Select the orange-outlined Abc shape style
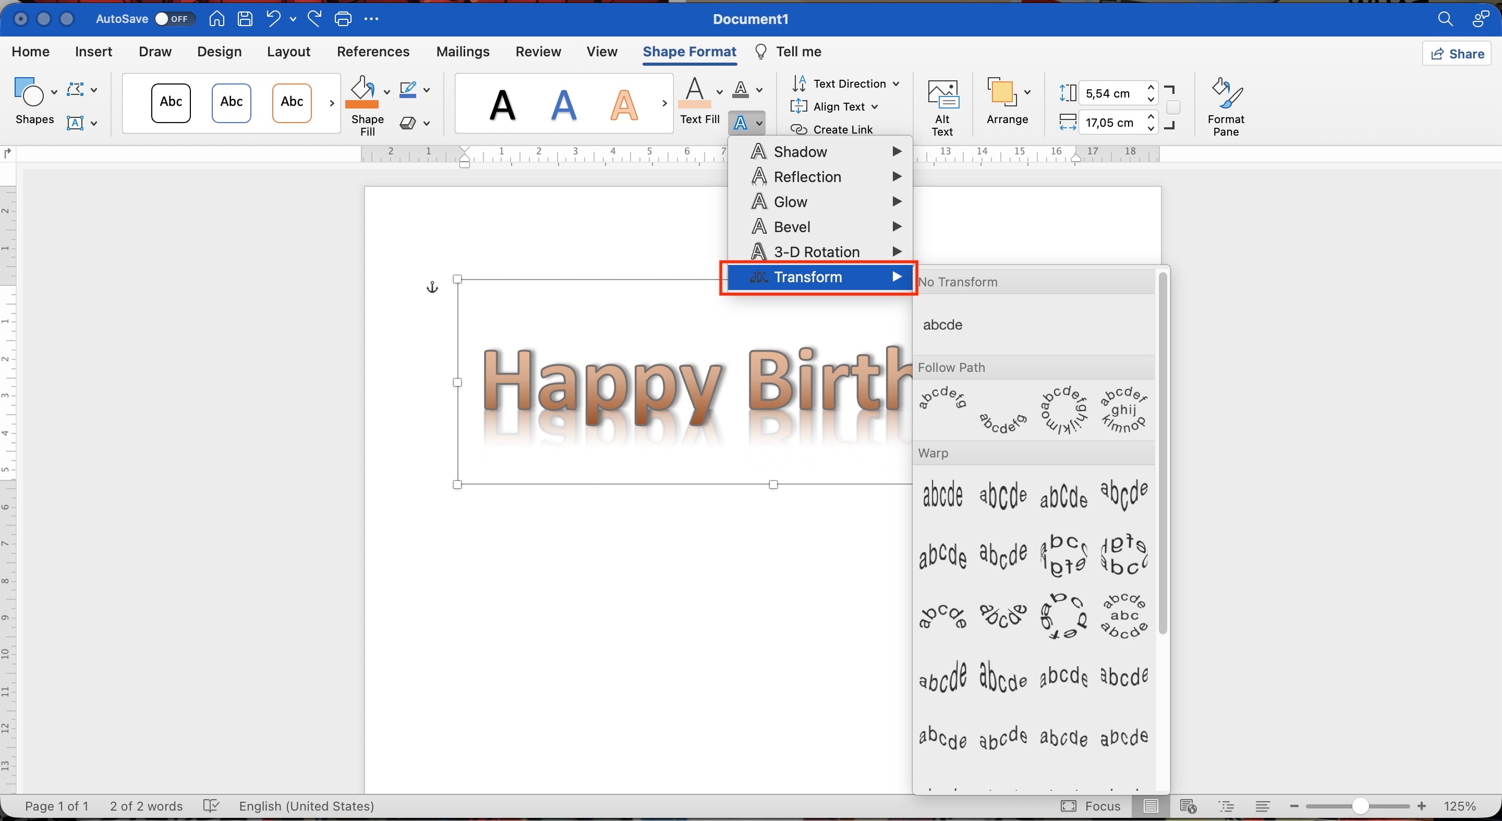The image size is (1502, 821). [292, 103]
